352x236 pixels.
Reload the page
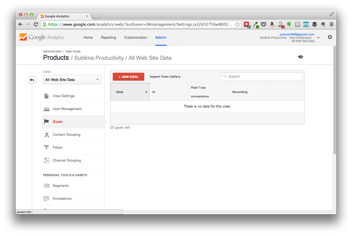pyautogui.click(x=36, y=24)
